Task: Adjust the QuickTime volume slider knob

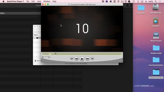Action: point(49,57)
